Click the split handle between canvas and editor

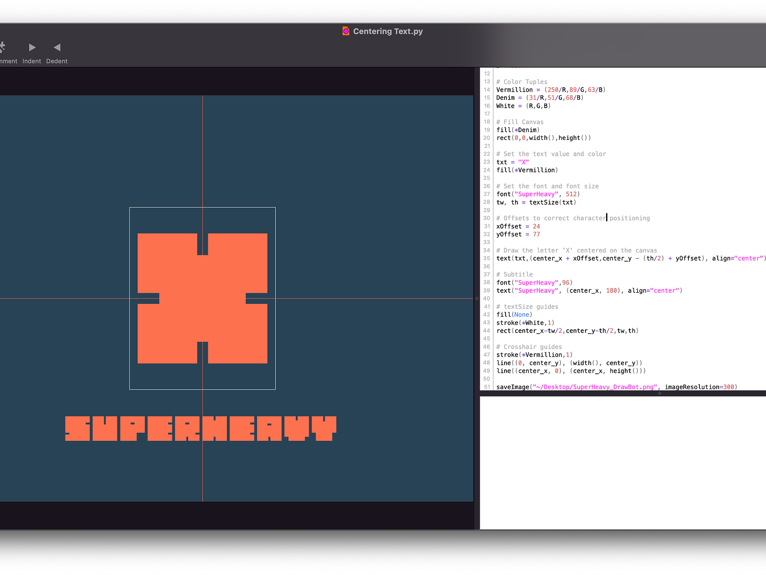click(x=477, y=298)
